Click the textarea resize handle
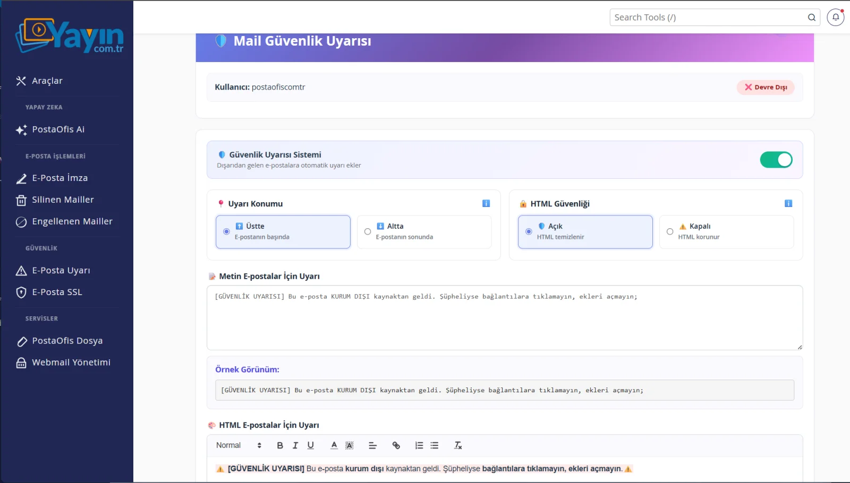This screenshot has height=483, width=850. tap(800, 347)
